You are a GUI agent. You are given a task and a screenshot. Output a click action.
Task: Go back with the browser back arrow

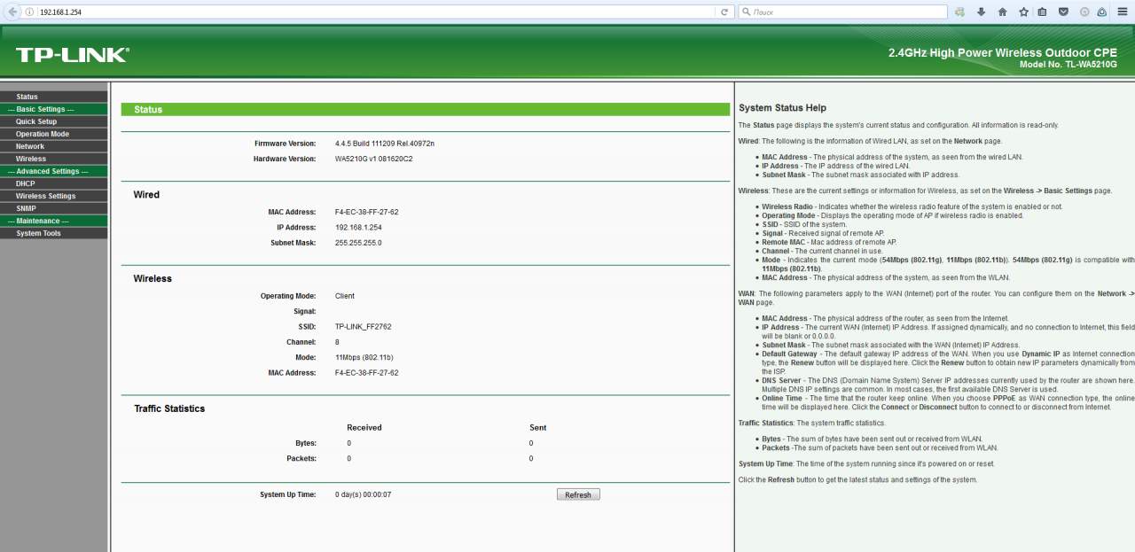(x=12, y=12)
